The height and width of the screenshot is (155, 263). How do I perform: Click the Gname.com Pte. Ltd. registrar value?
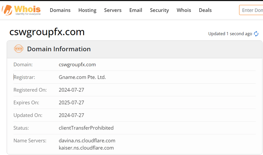[x=82, y=77]
